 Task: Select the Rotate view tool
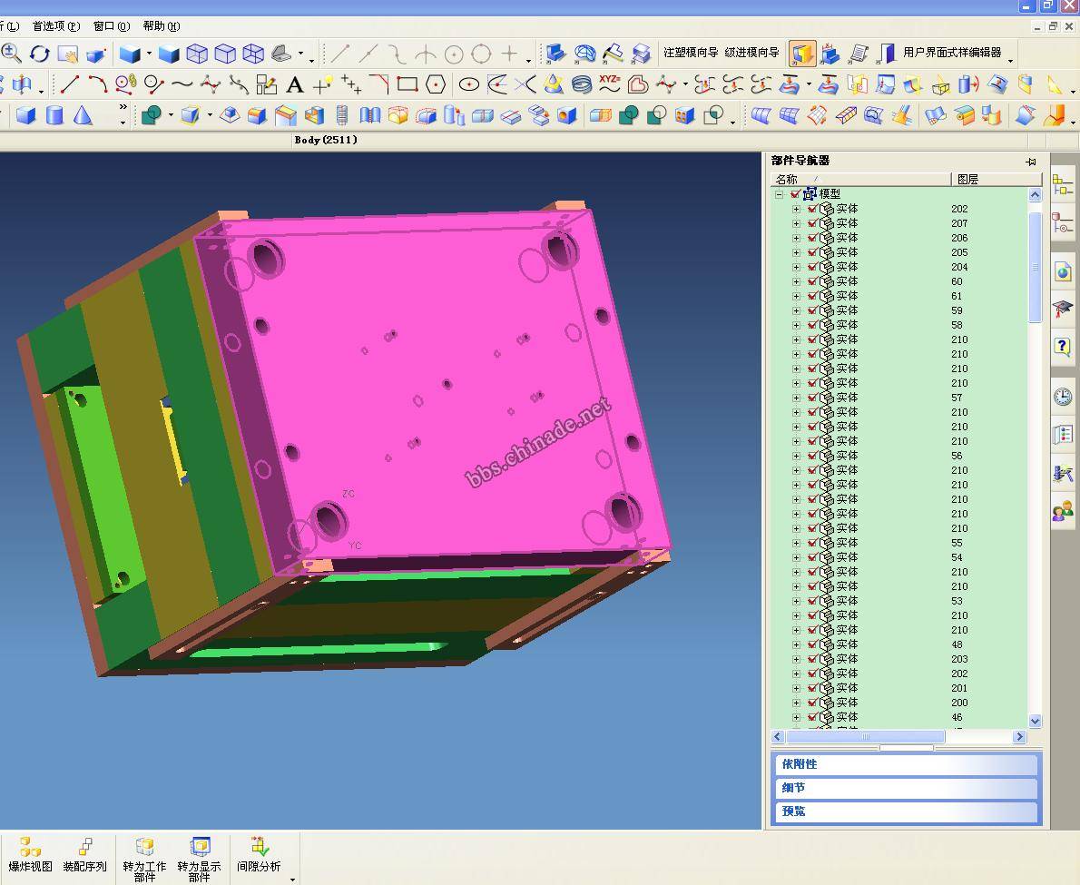pyautogui.click(x=39, y=54)
